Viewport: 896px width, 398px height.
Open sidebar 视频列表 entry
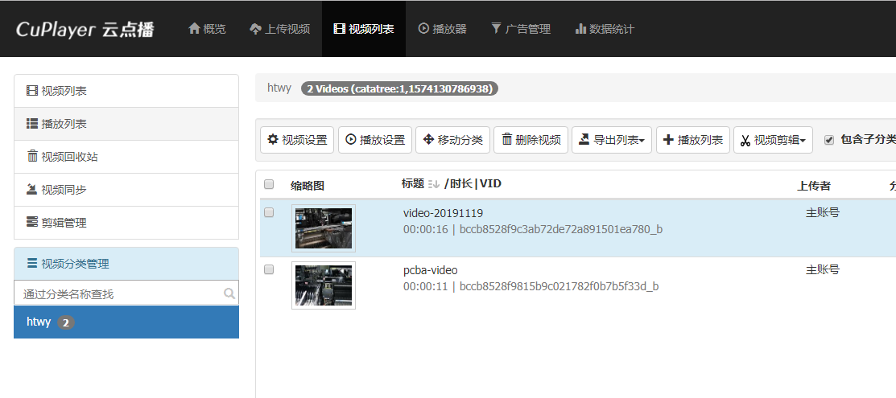point(126,91)
